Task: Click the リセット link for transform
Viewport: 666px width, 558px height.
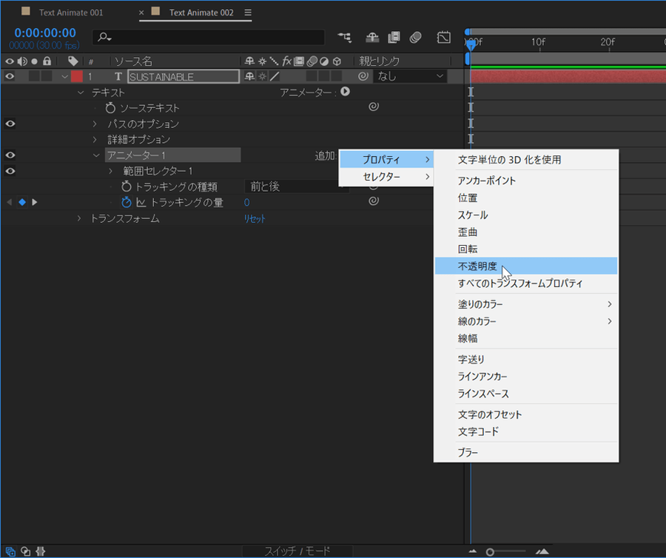Action: tap(255, 219)
